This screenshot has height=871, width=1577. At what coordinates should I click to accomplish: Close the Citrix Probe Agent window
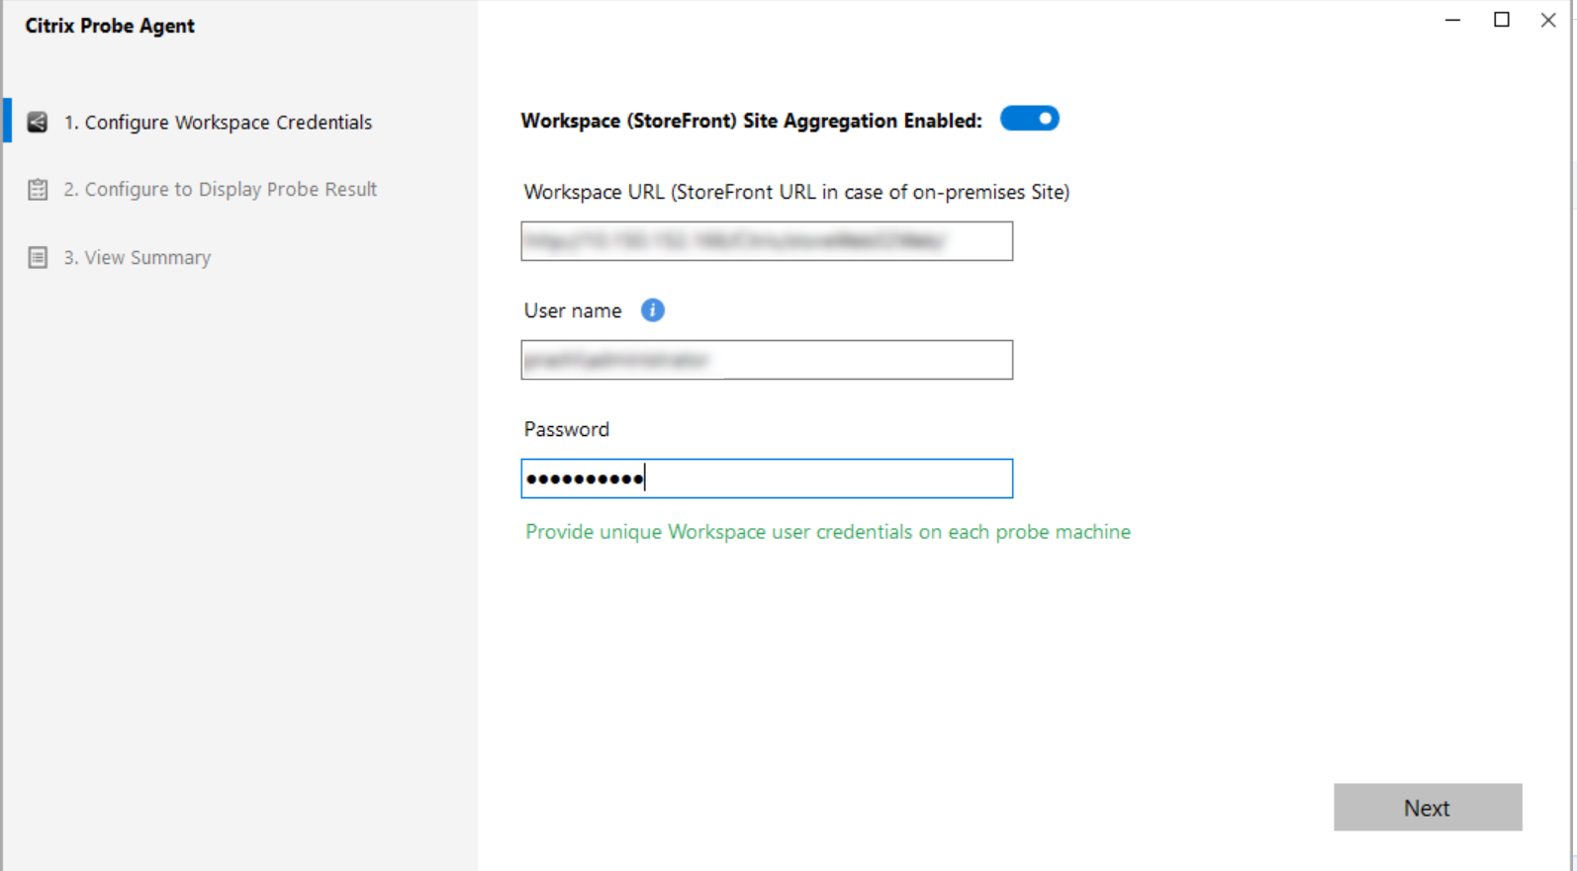click(1548, 20)
